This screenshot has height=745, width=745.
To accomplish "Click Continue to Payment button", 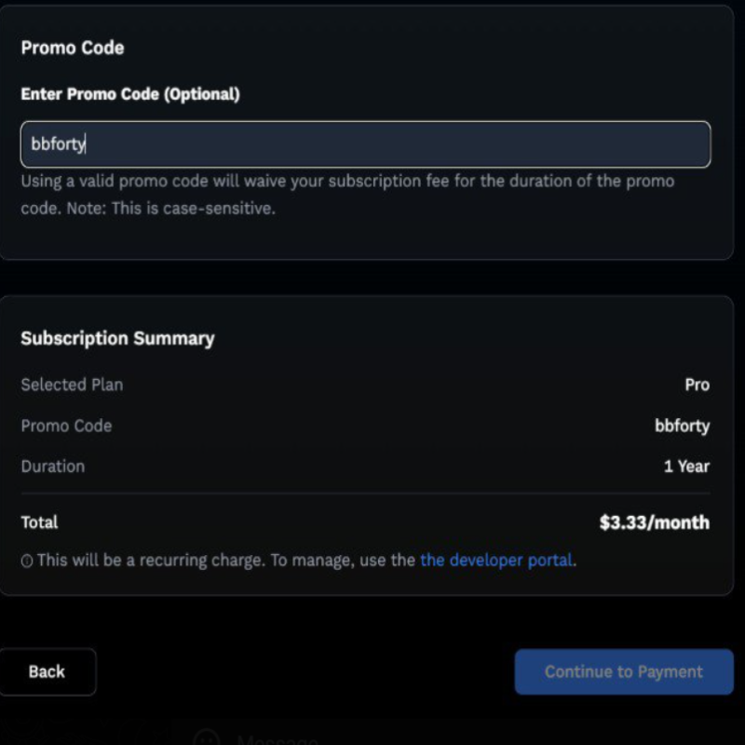I will [624, 671].
